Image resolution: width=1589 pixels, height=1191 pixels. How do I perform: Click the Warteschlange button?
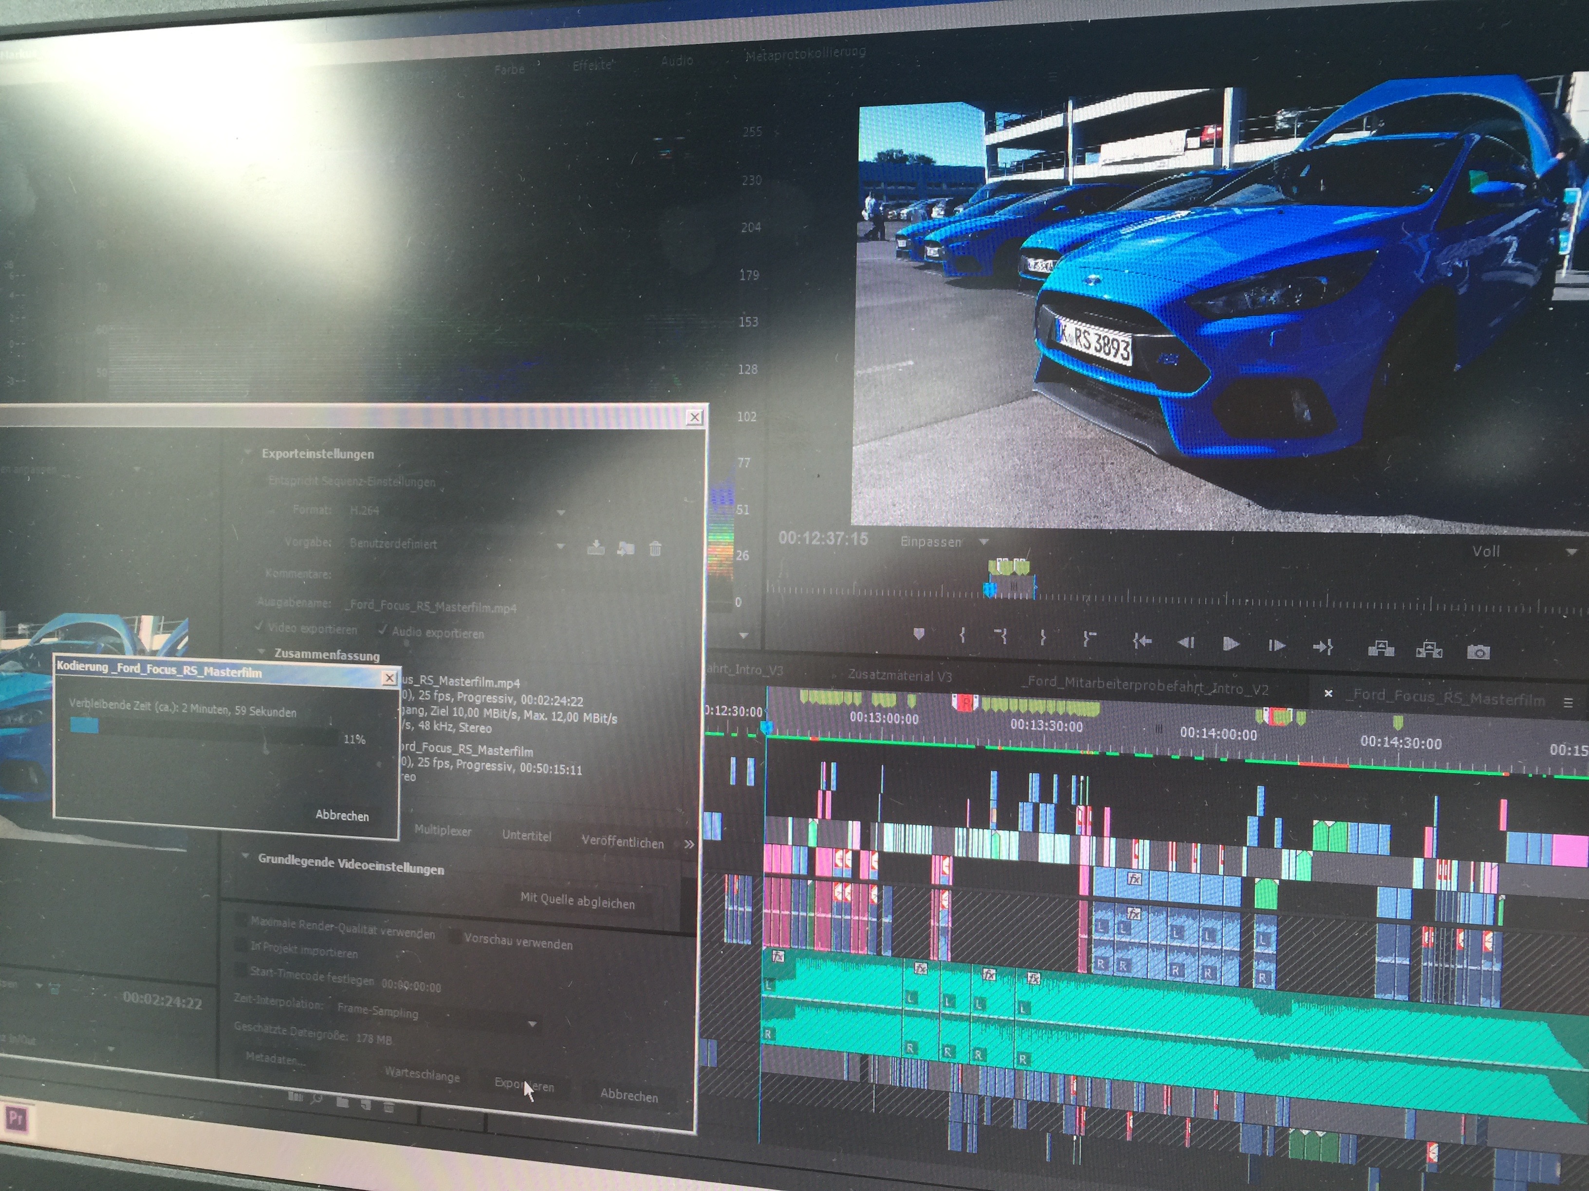422,1074
